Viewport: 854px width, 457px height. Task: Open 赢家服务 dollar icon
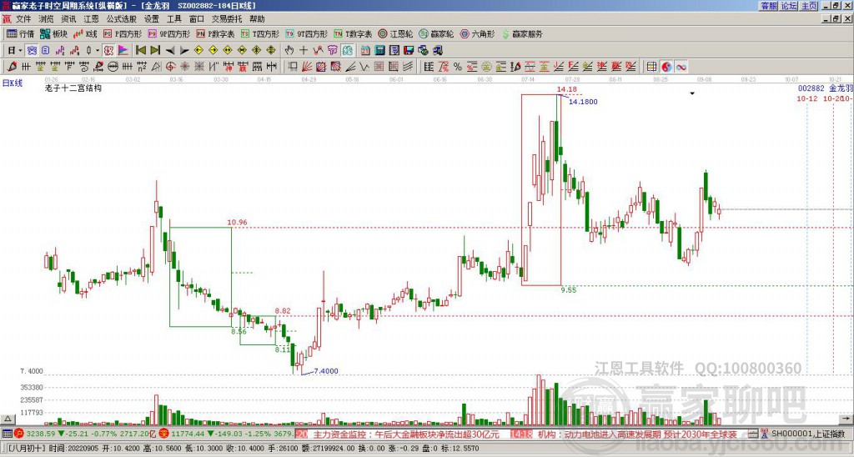522,33
